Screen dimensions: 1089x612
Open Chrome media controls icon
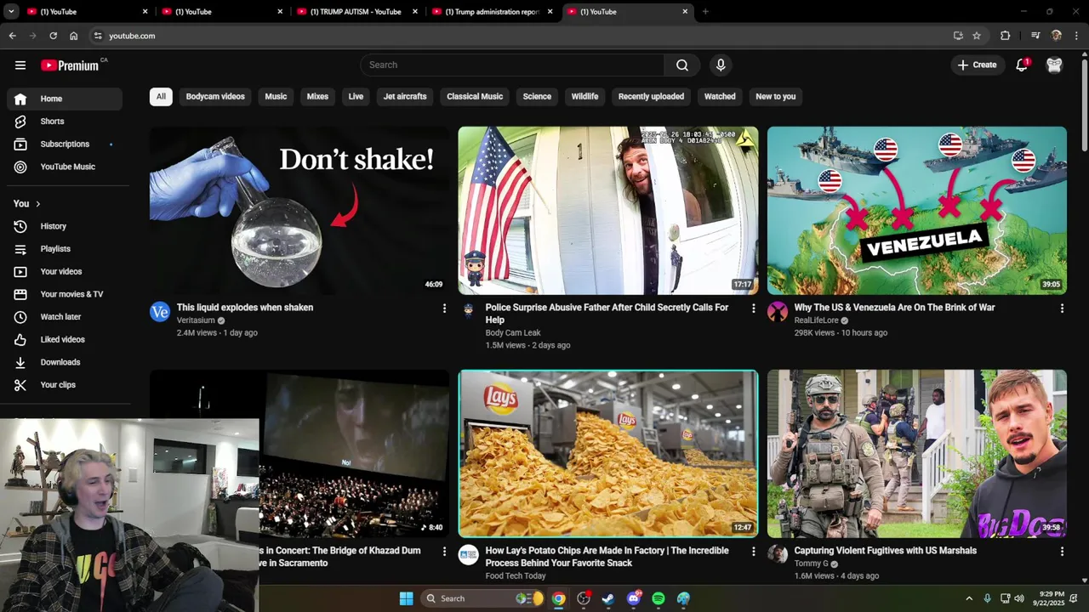pyautogui.click(x=1035, y=36)
